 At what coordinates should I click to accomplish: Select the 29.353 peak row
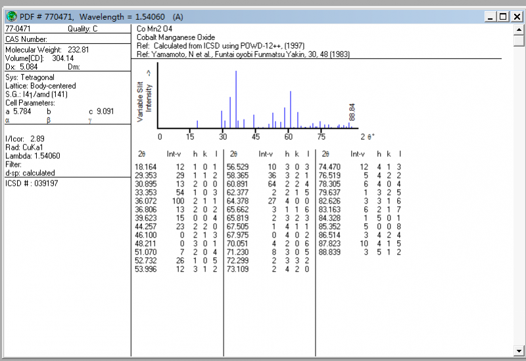point(176,175)
